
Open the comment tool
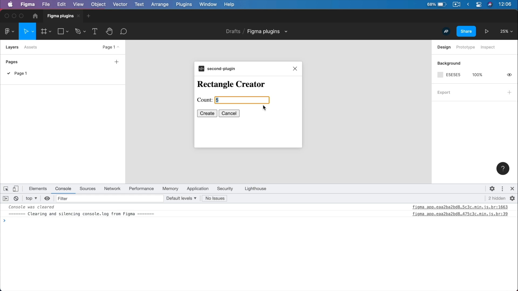coord(123,32)
